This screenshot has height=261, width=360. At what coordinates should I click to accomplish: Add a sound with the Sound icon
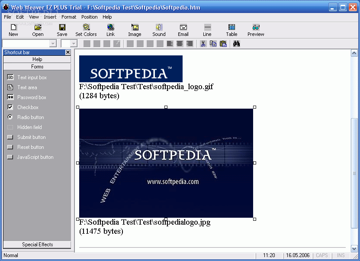coord(159,30)
